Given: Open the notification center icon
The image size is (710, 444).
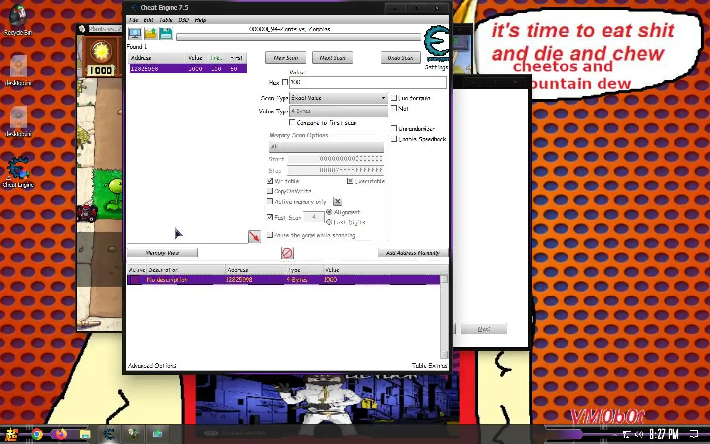Looking at the screenshot, I should [694, 434].
